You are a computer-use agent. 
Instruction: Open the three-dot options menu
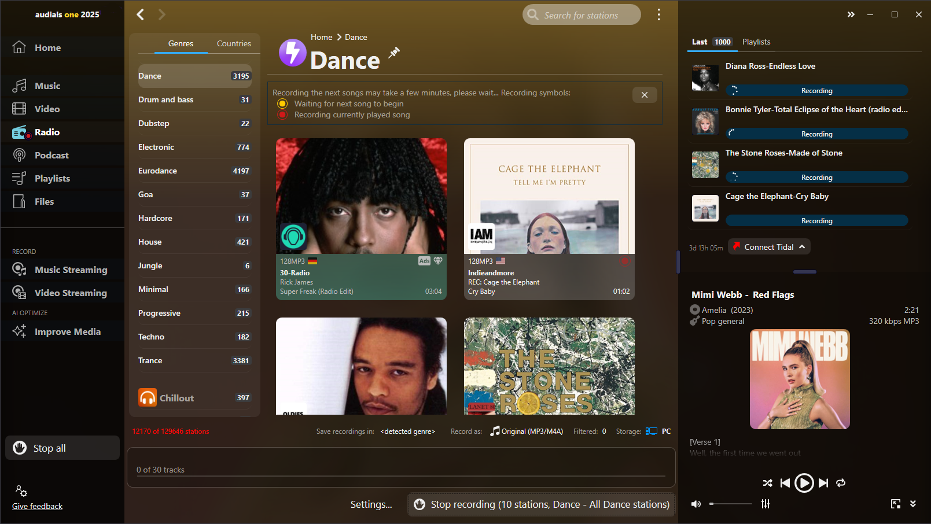pos(658,14)
